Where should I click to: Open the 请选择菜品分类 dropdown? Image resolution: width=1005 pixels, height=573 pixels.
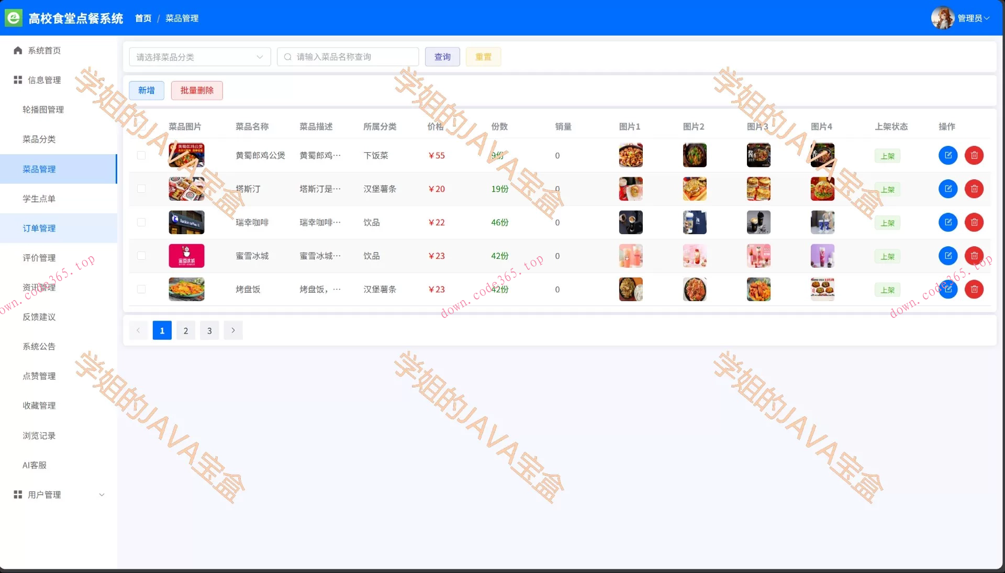199,56
